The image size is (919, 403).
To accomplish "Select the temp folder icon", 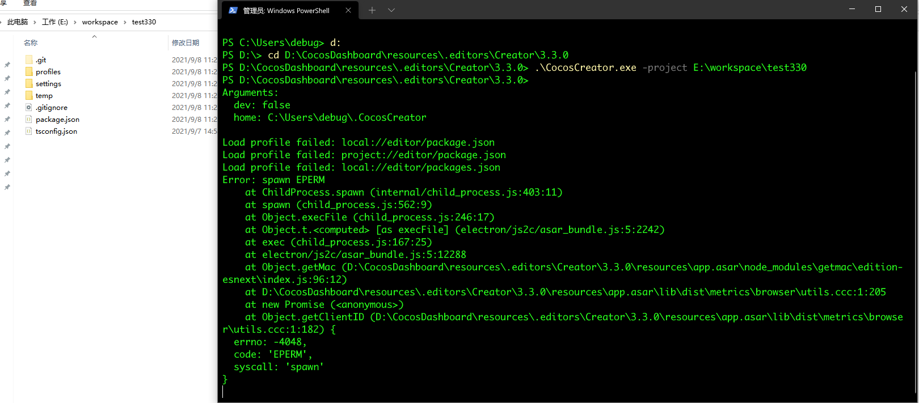I will click(x=29, y=95).
